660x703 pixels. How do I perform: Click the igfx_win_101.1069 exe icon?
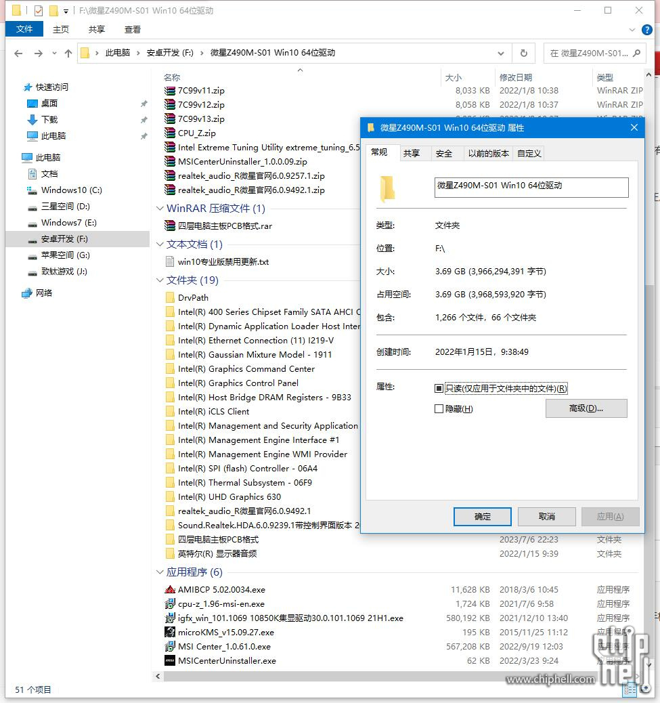[170, 618]
